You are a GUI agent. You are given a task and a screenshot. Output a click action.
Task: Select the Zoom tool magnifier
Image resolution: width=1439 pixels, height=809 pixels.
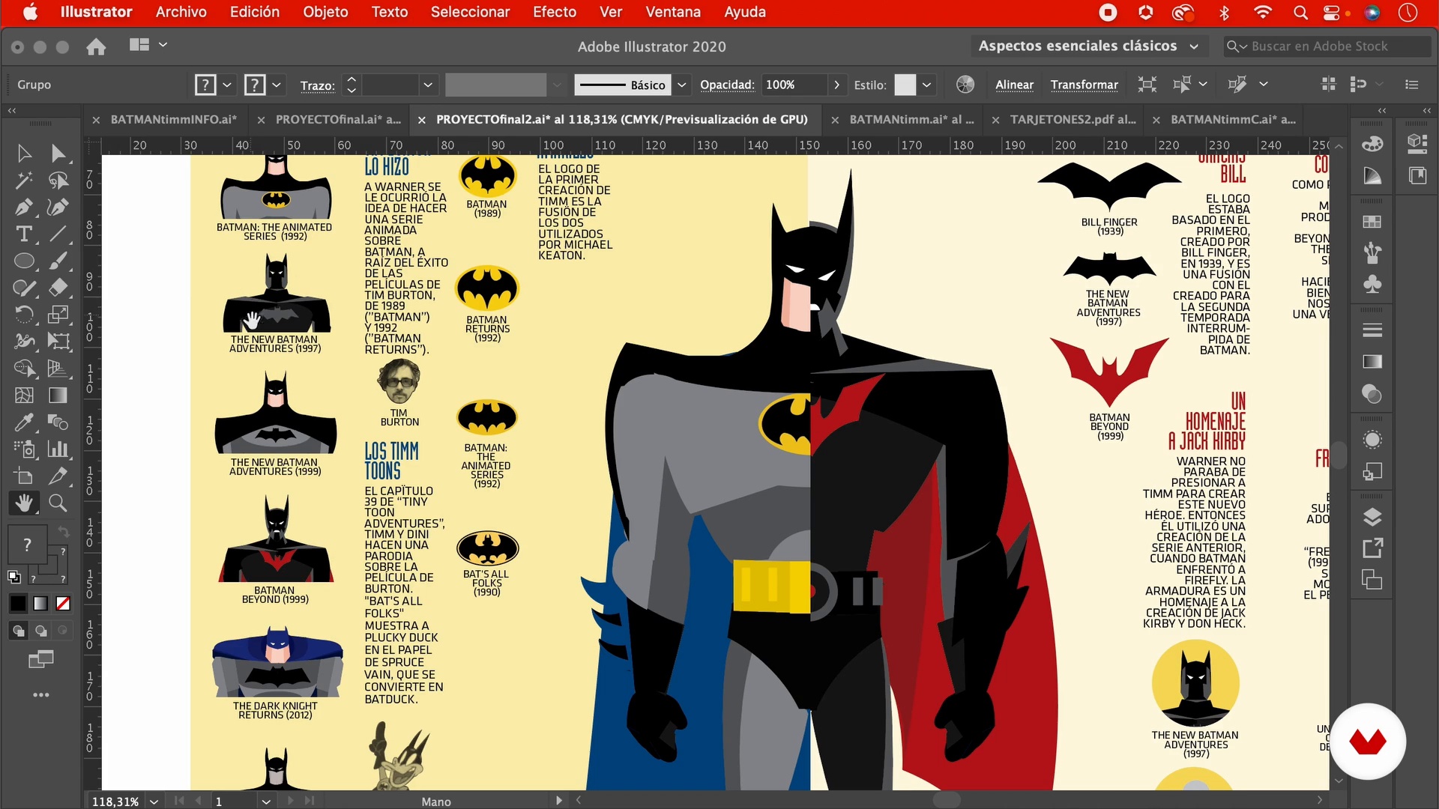click(x=58, y=503)
